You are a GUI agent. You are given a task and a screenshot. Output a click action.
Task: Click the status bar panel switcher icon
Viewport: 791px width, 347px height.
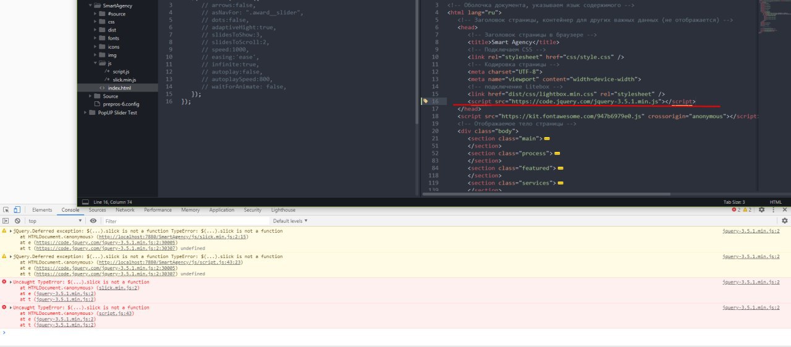[x=85, y=202]
